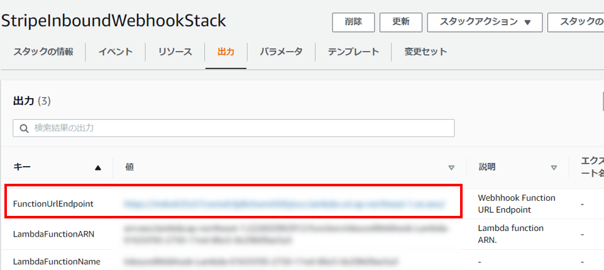The height and width of the screenshot is (270, 604).
Task: Open the FunctionUrlEndpoint URL link
Action: [x=285, y=203]
